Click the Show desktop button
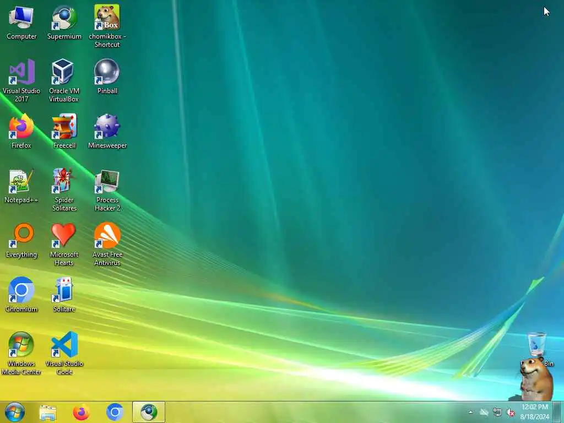564x423 pixels. (x=558, y=412)
